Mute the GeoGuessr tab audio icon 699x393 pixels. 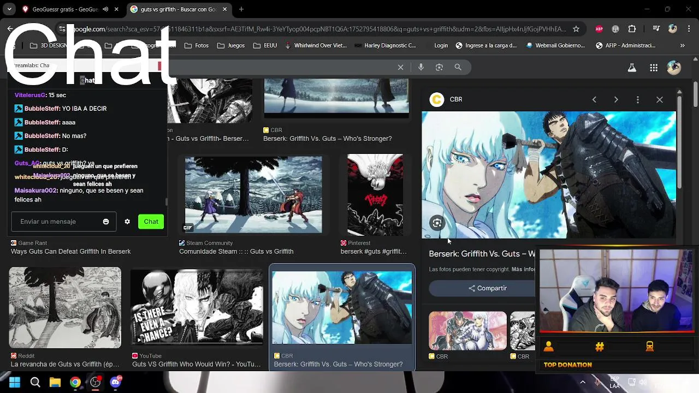pyautogui.click(x=105, y=9)
